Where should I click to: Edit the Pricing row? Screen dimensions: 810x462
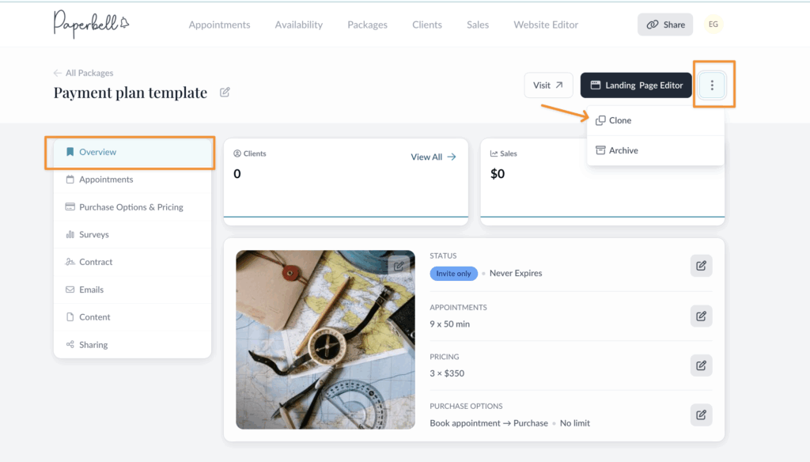(701, 365)
